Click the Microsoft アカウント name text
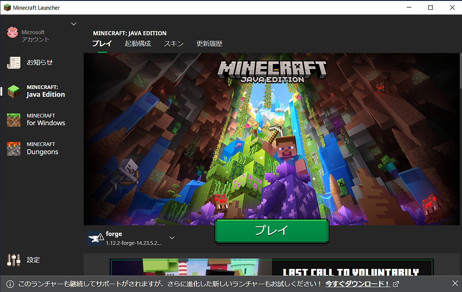The width and height of the screenshot is (462, 292). tap(36, 36)
